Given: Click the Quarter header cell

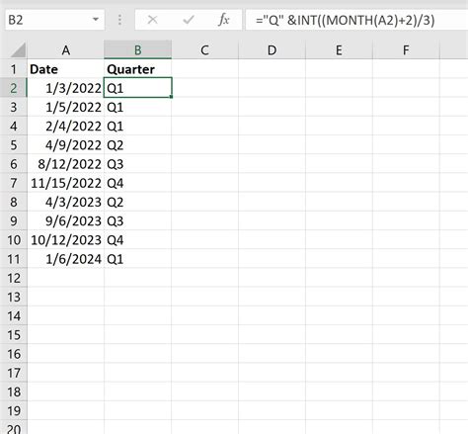Looking at the screenshot, I should (138, 69).
